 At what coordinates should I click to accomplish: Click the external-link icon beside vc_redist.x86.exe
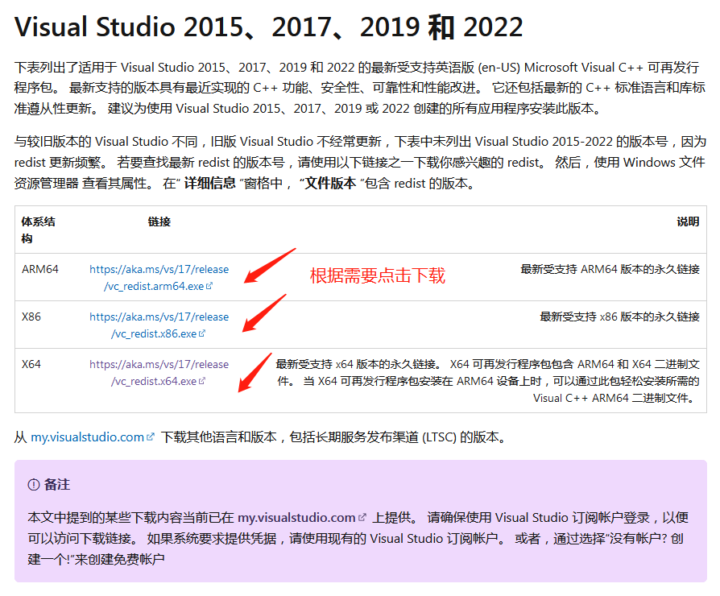201,333
